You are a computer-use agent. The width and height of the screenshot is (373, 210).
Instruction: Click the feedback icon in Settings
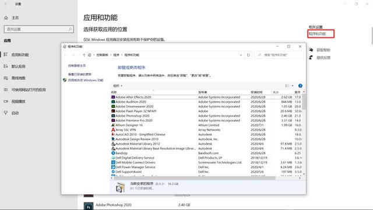[x=311, y=57]
